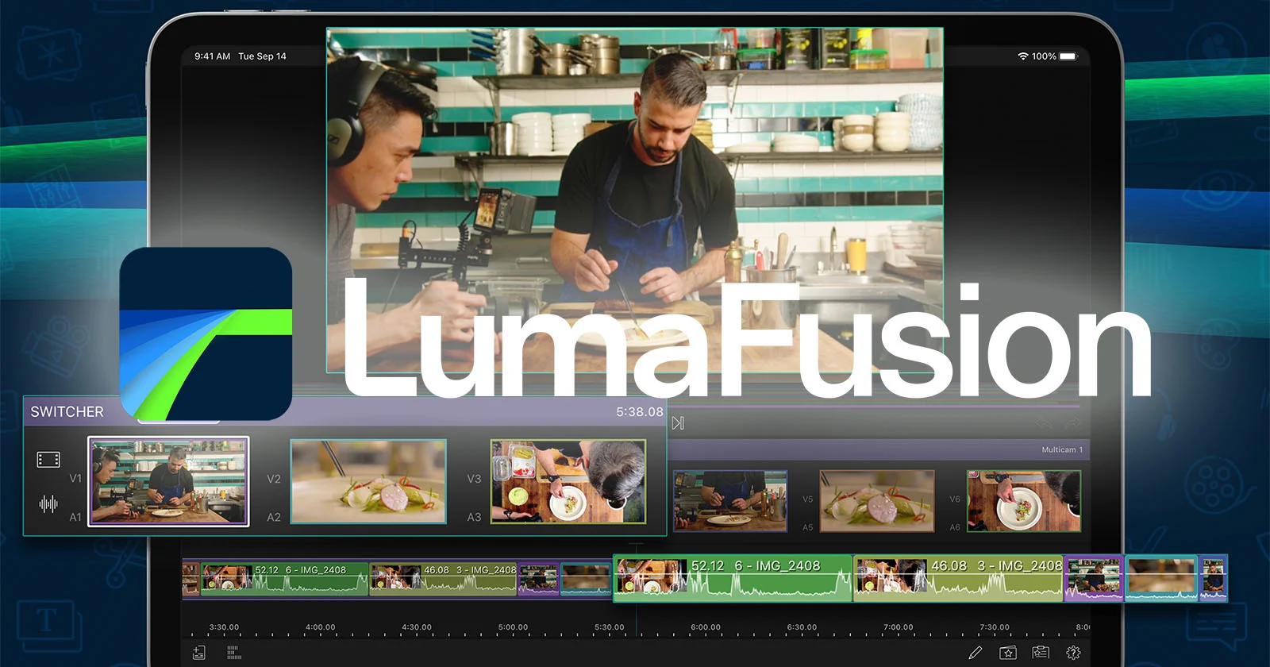The width and height of the screenshot is (1270, 667).
Task: Click the A3 track label
Action: (x=474, y=517)
